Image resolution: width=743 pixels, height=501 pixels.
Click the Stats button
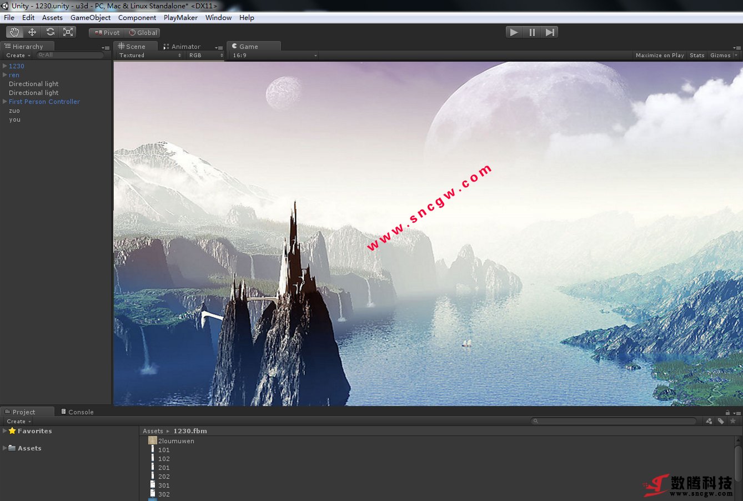(x=697, y=56)
